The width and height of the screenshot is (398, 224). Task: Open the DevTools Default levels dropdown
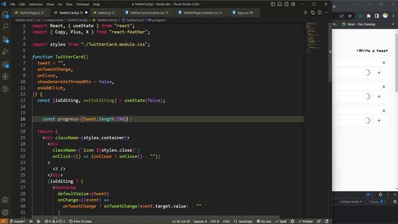point(351,202)
